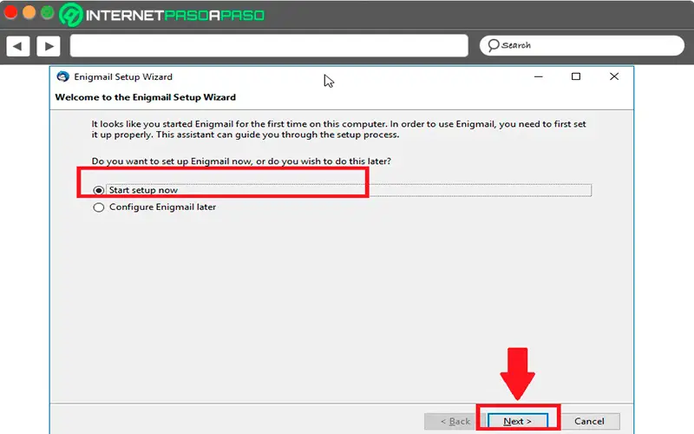
Task: Click the InternetPasoAPaso logo
Action: click(162, 15)
